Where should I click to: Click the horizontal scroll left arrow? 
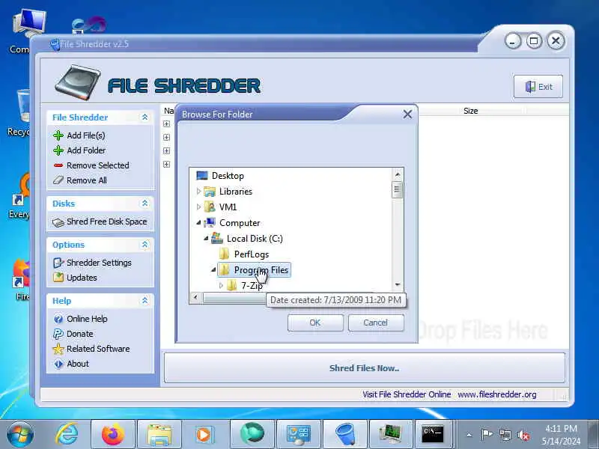pyautogui.click(x=195, y=297)
